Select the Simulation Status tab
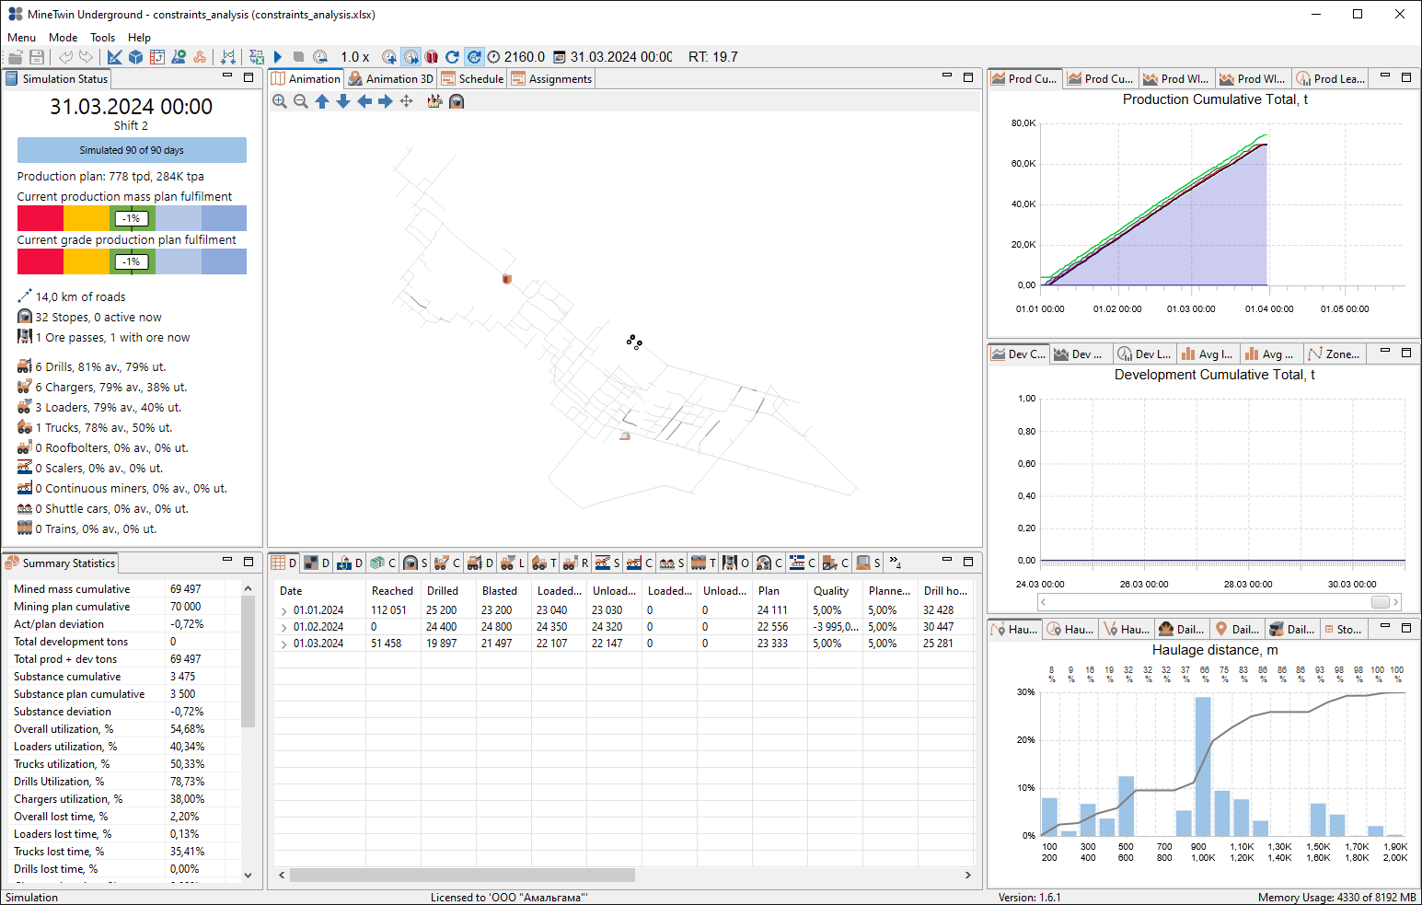Viewport: 1422px width, 905px height. click(x=57, y=79)
